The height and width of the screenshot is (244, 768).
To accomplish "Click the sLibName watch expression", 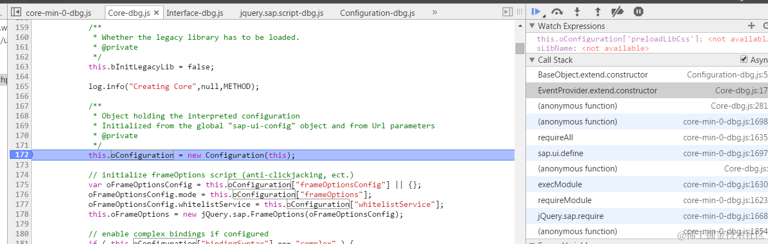I will [593, 48].
